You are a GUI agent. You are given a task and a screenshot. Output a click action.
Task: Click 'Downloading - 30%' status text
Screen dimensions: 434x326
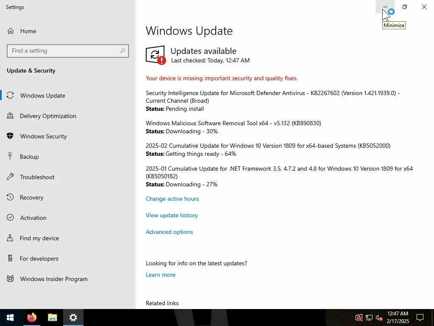click(192, 132)
